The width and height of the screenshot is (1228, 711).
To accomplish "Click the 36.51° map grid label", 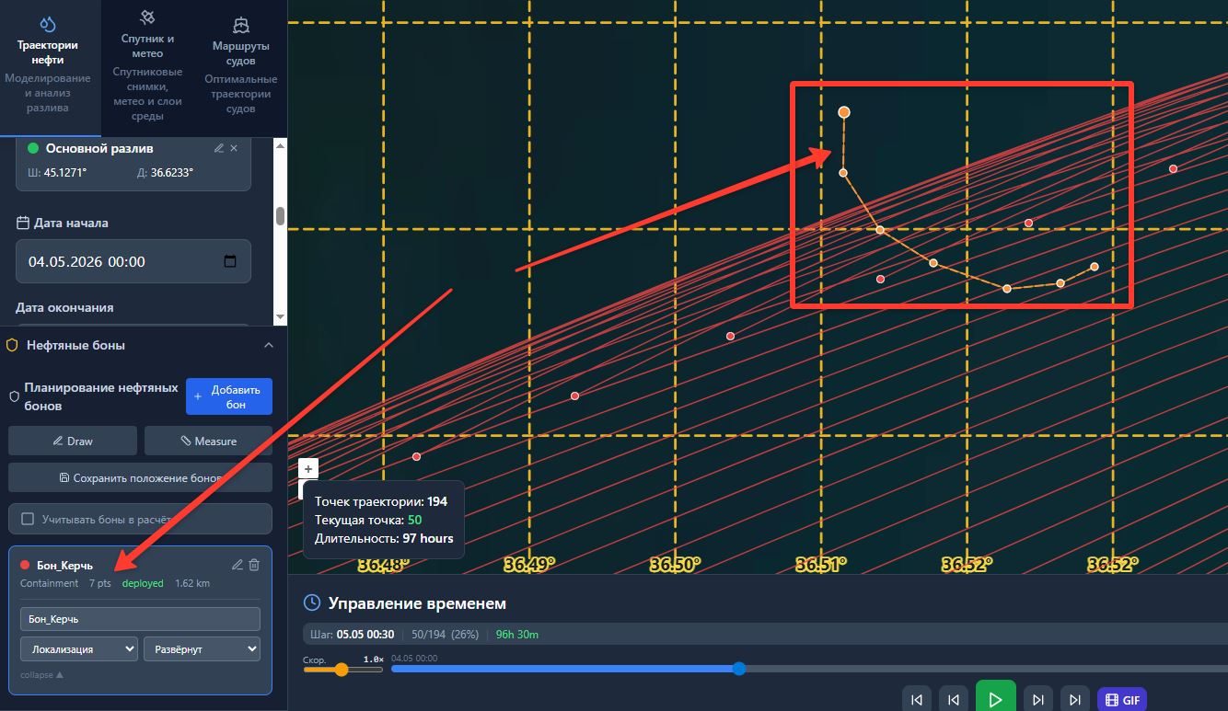I will point(821,564).
